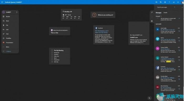Click What are you working on prompt
This screenshot has height=101, width=184.
coord(105,15)
